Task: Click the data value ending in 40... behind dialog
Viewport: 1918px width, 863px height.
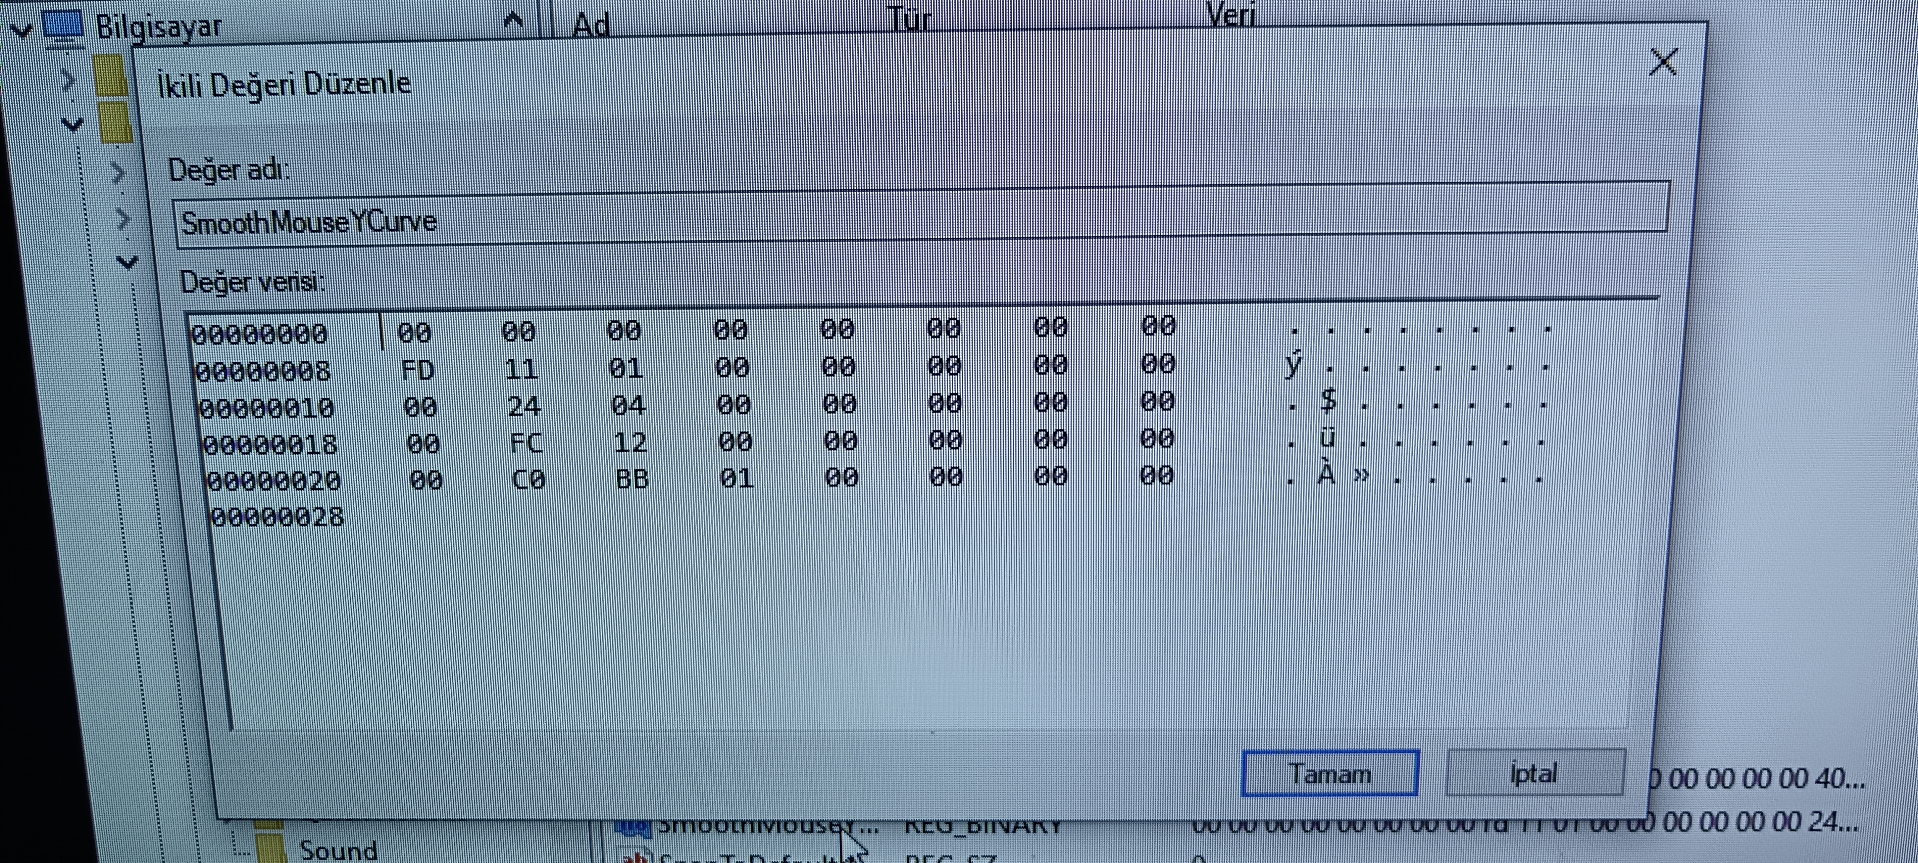Action: point(1759,779)
